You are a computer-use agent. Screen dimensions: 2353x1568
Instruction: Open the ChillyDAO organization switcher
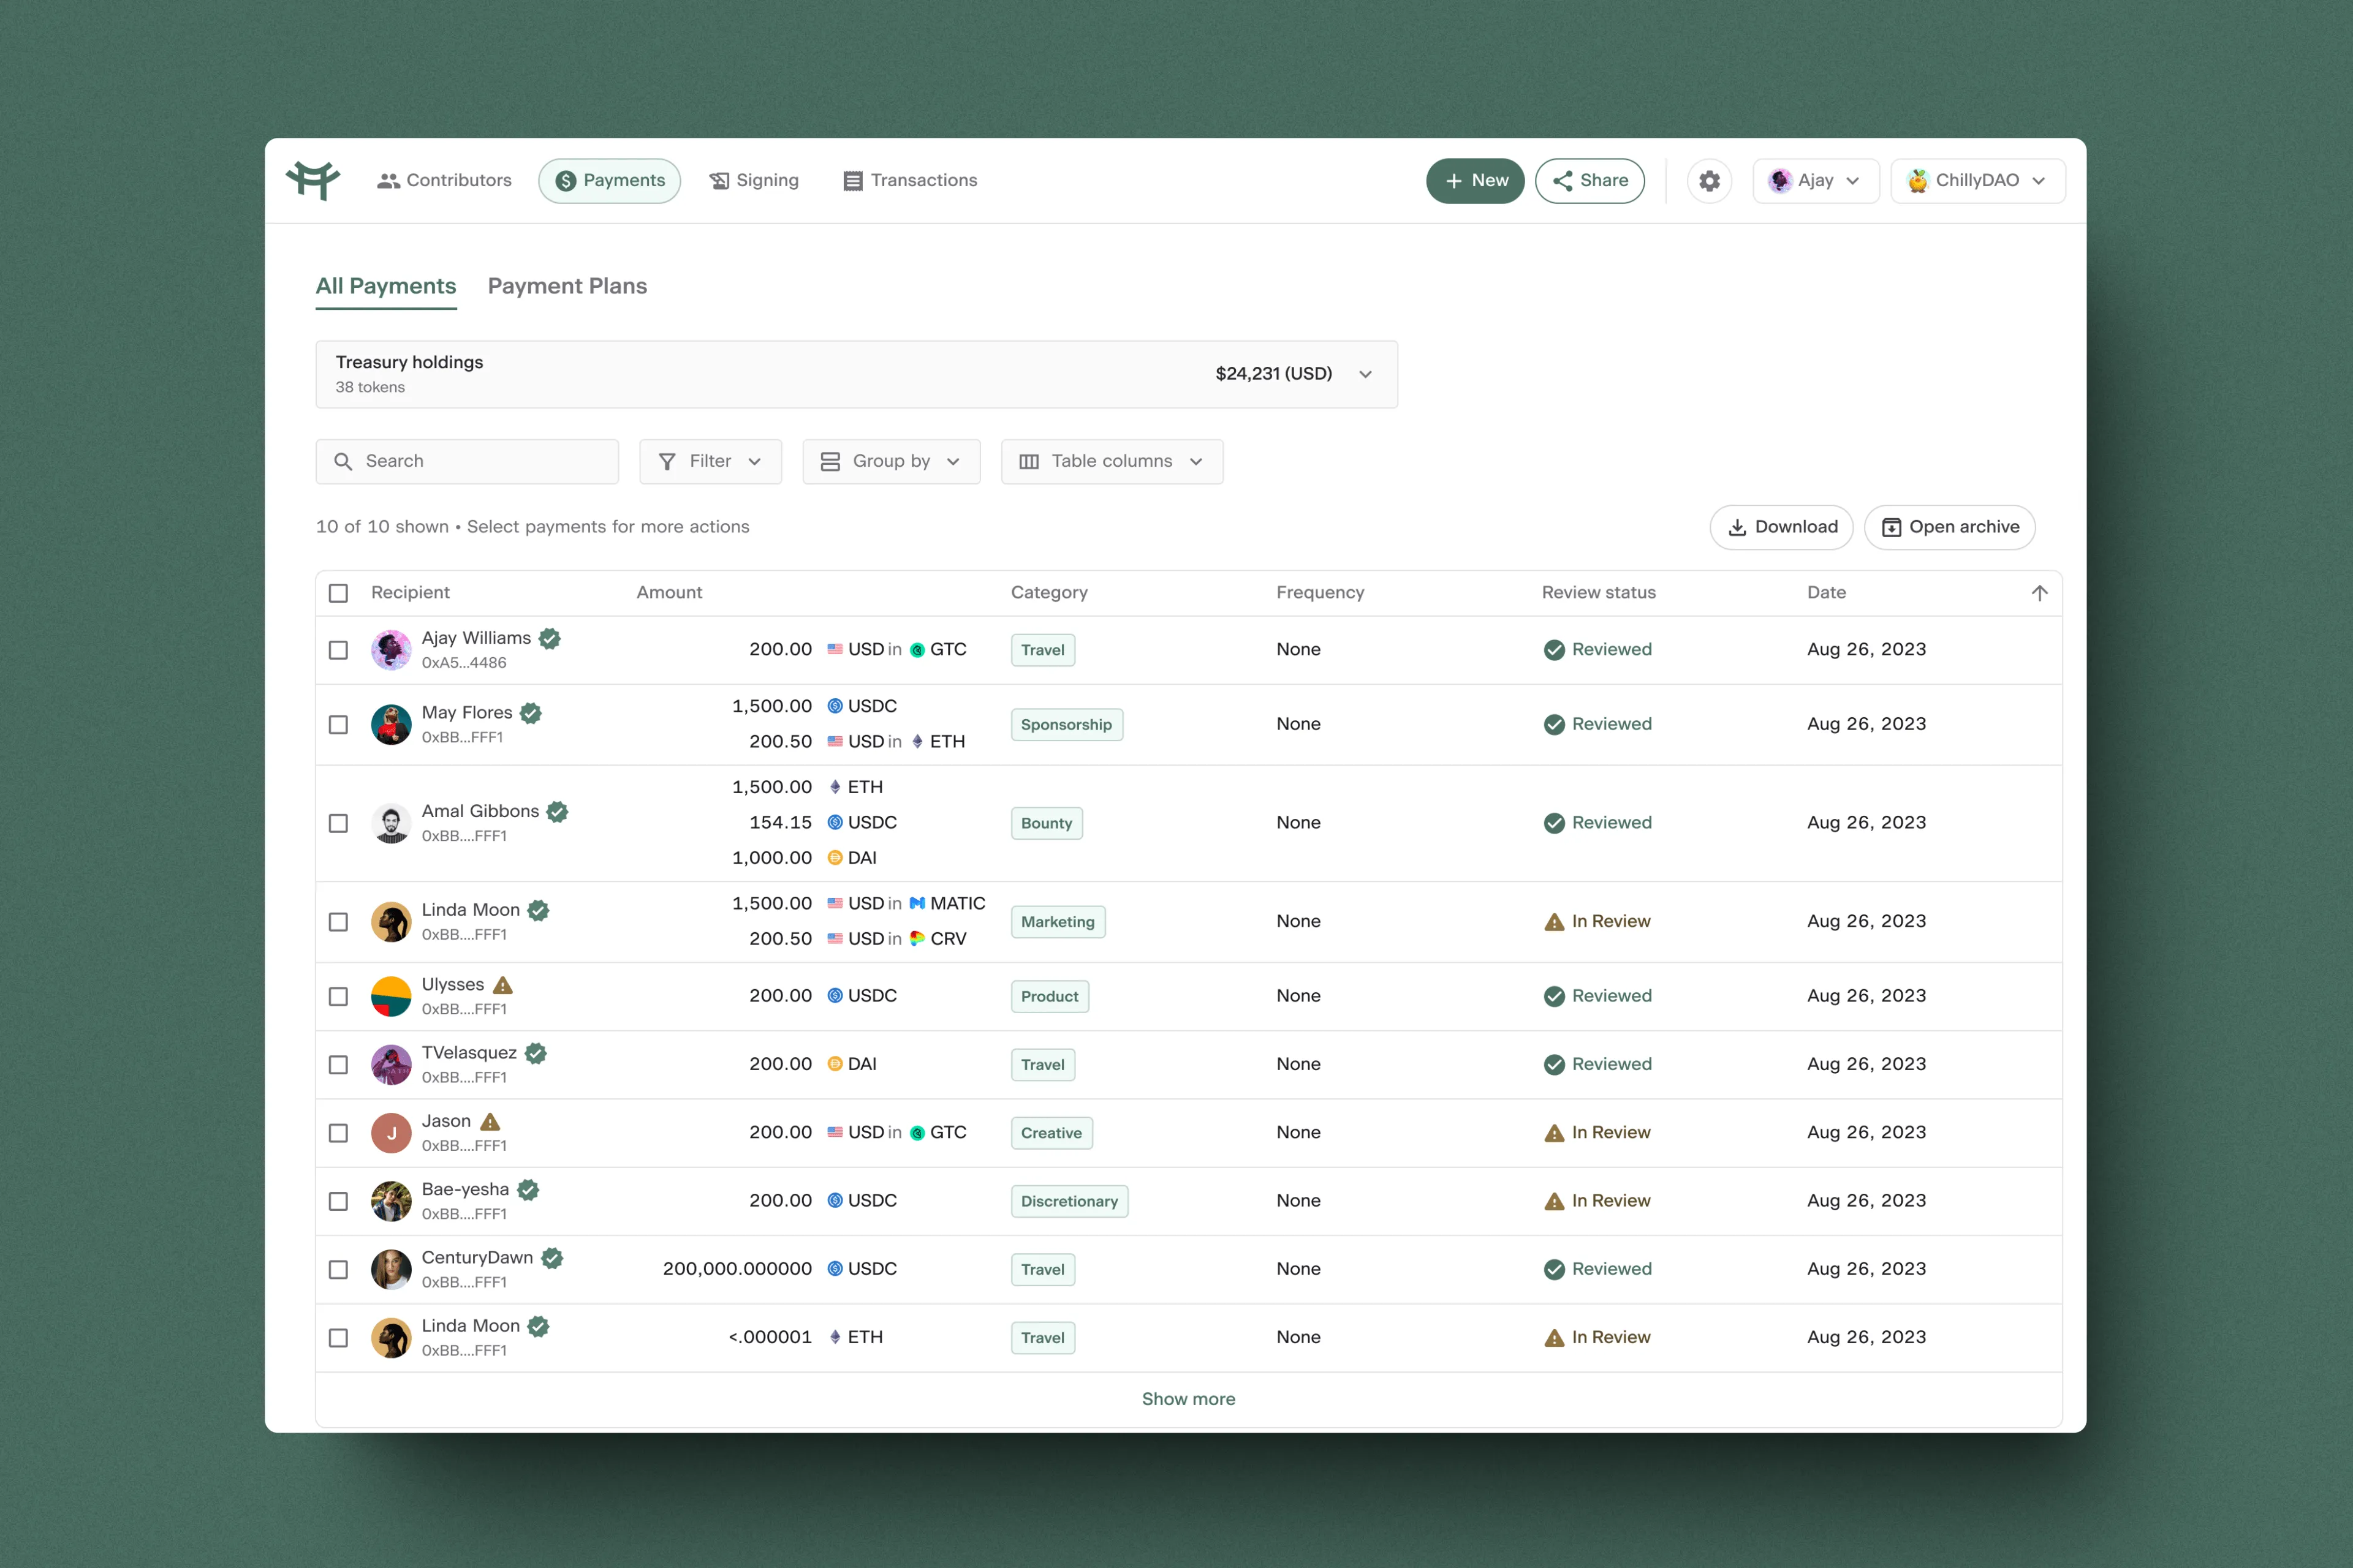[1978, 181]
